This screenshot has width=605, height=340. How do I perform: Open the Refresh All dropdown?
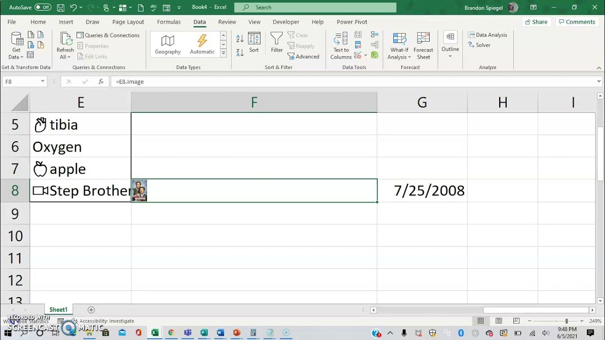[x=65, y=46]
